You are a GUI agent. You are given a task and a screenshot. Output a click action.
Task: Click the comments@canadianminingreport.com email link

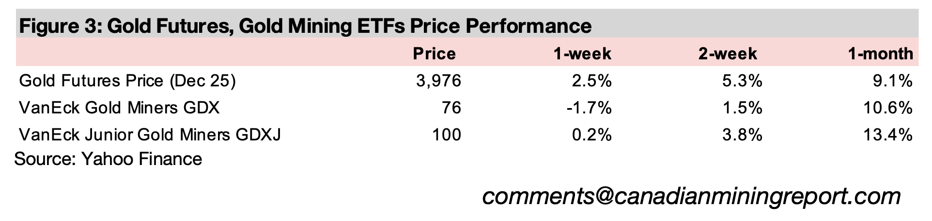click(691, 196)
